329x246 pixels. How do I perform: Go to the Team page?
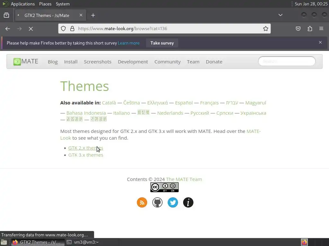(x=193, y=62)
